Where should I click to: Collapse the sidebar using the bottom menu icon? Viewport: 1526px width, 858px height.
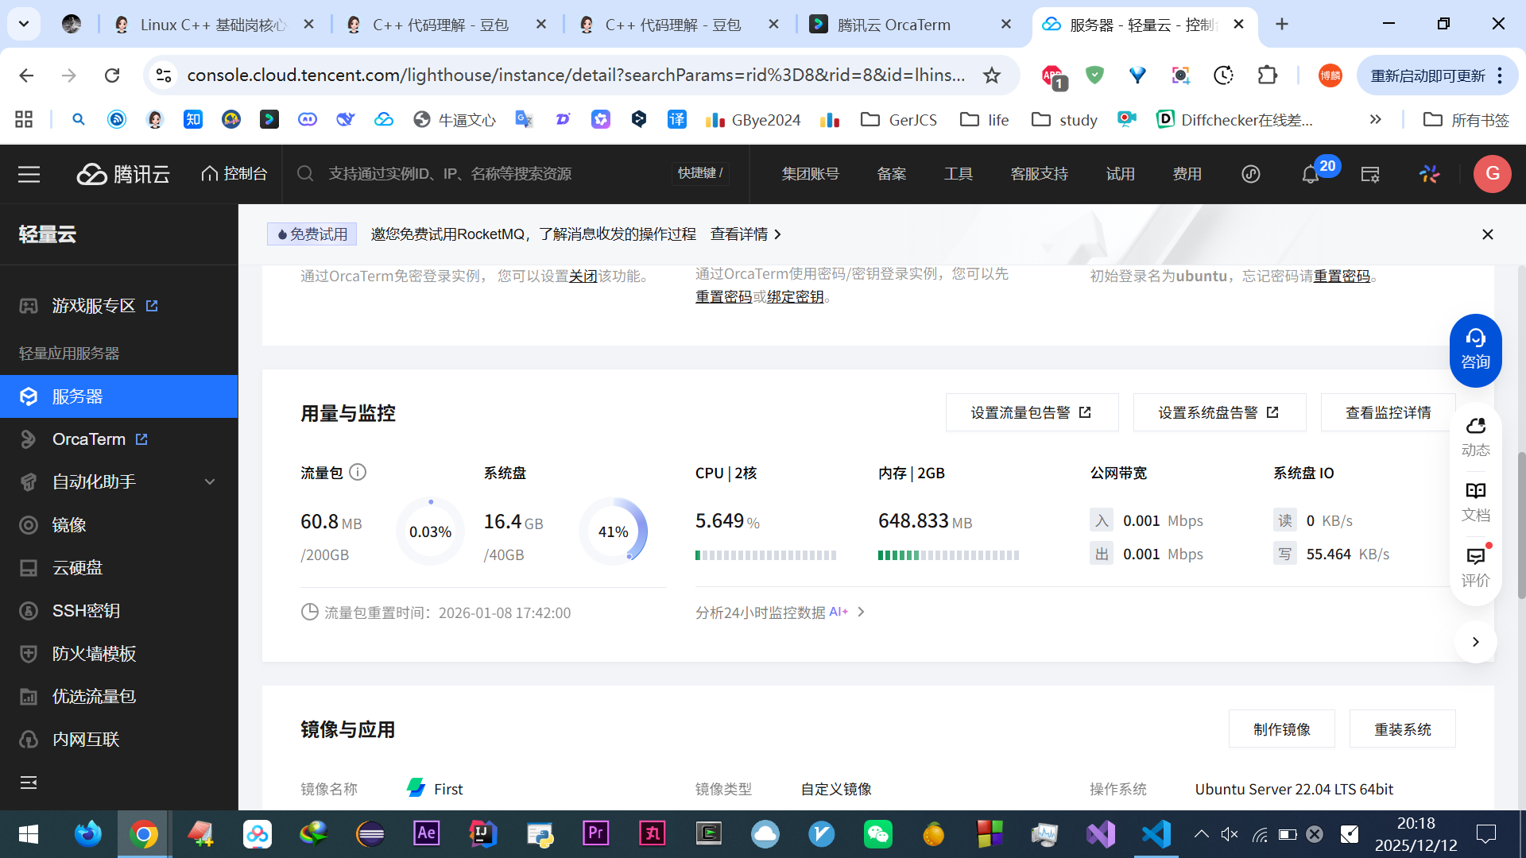click(29, 783)
